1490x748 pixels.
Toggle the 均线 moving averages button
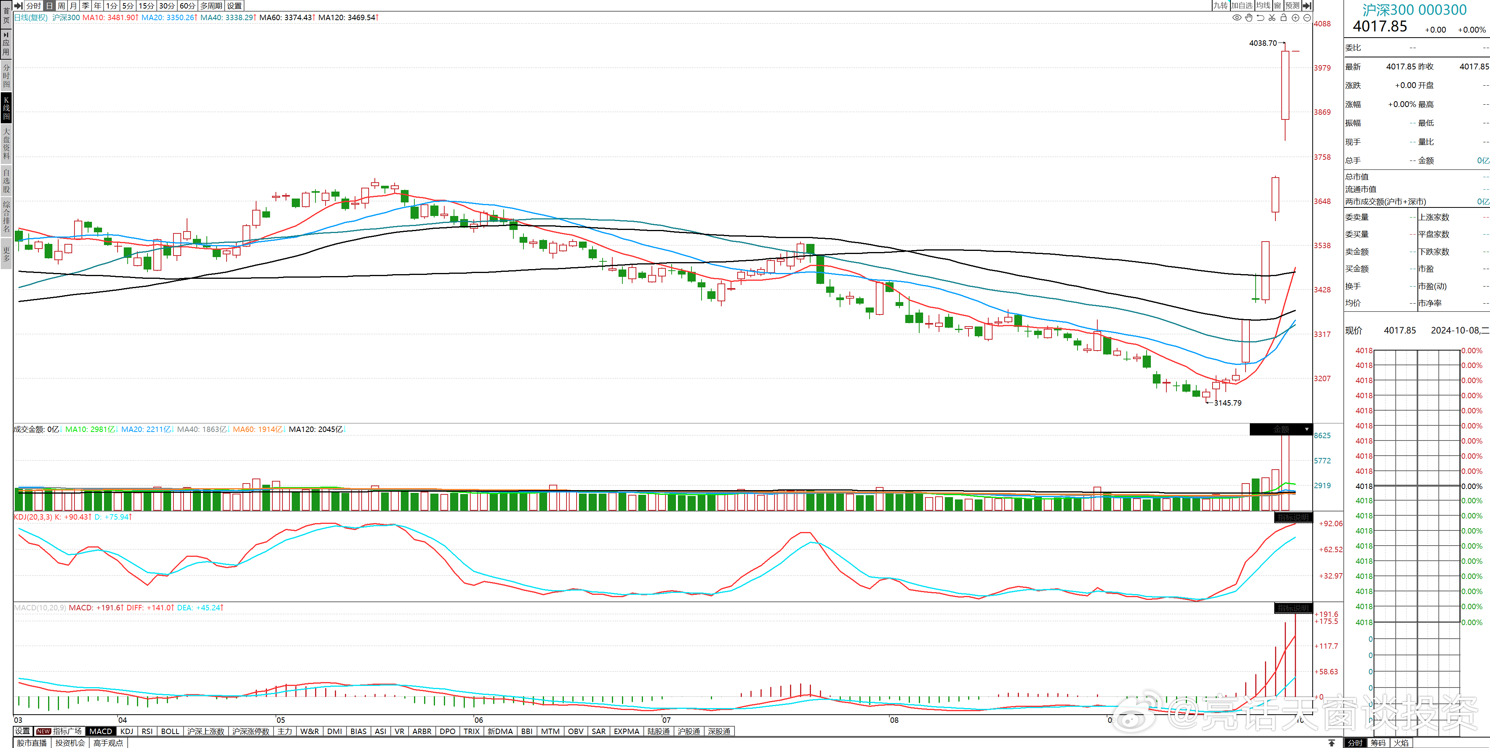point(1263,5)
